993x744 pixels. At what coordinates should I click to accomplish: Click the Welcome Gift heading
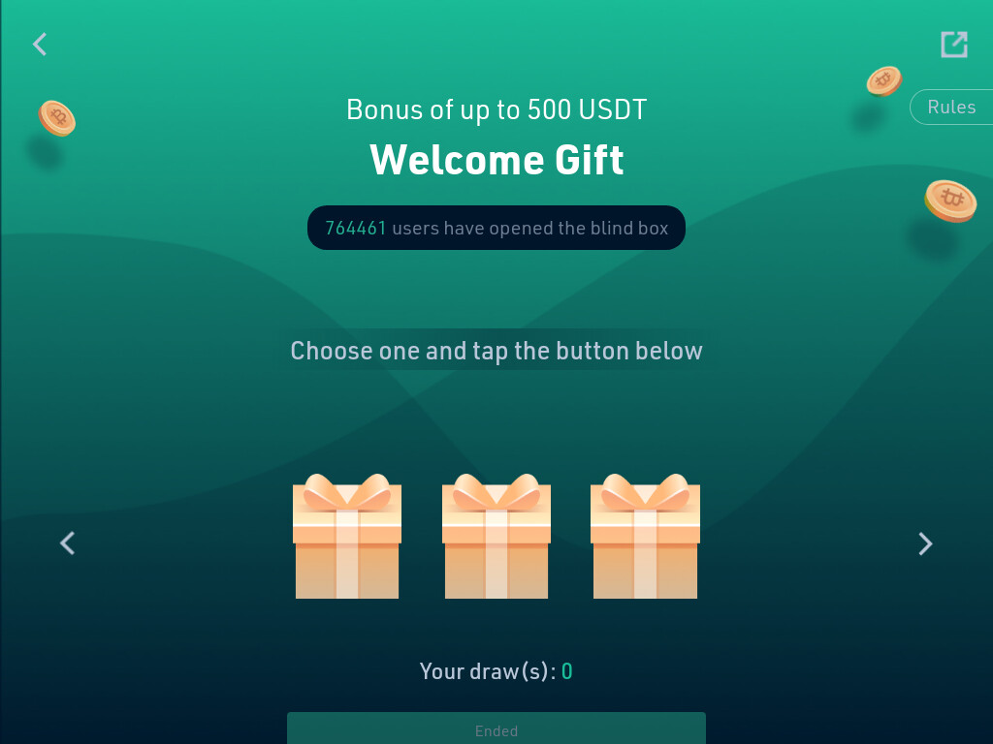(497, 160)
